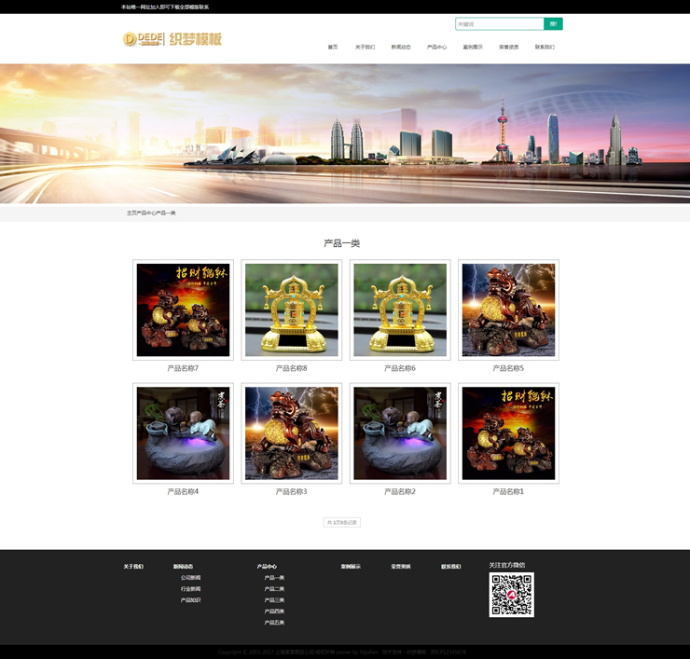Screen dimensions: 690x659
Task: Go to 产品中心 in the top navigation
Action: click(x=437, y=47)
